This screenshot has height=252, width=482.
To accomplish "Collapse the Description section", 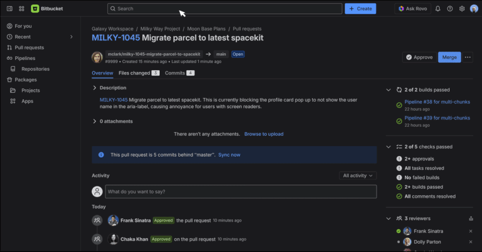I will click(x=95, y=88).
